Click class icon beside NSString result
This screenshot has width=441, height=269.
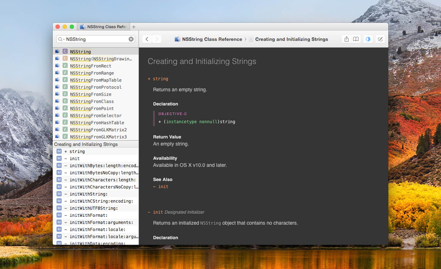(65, 51)
